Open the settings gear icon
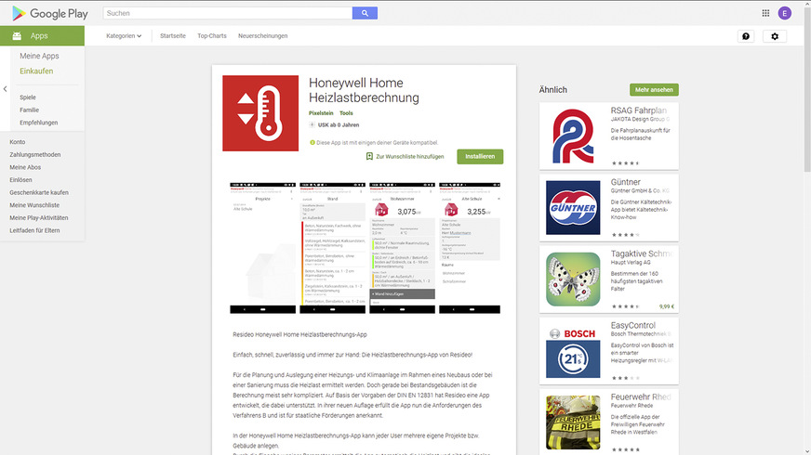The width and height of the screenshot is (811, 455). [775, 36]
